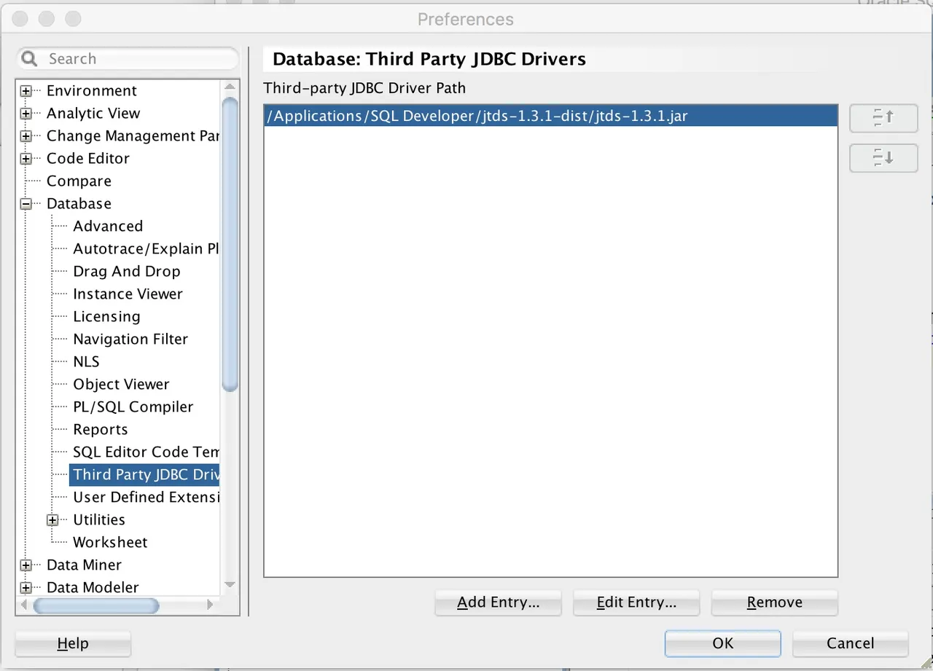Expand the Environment node
This screenshot has width=933, height=671.
click(26, 91)
